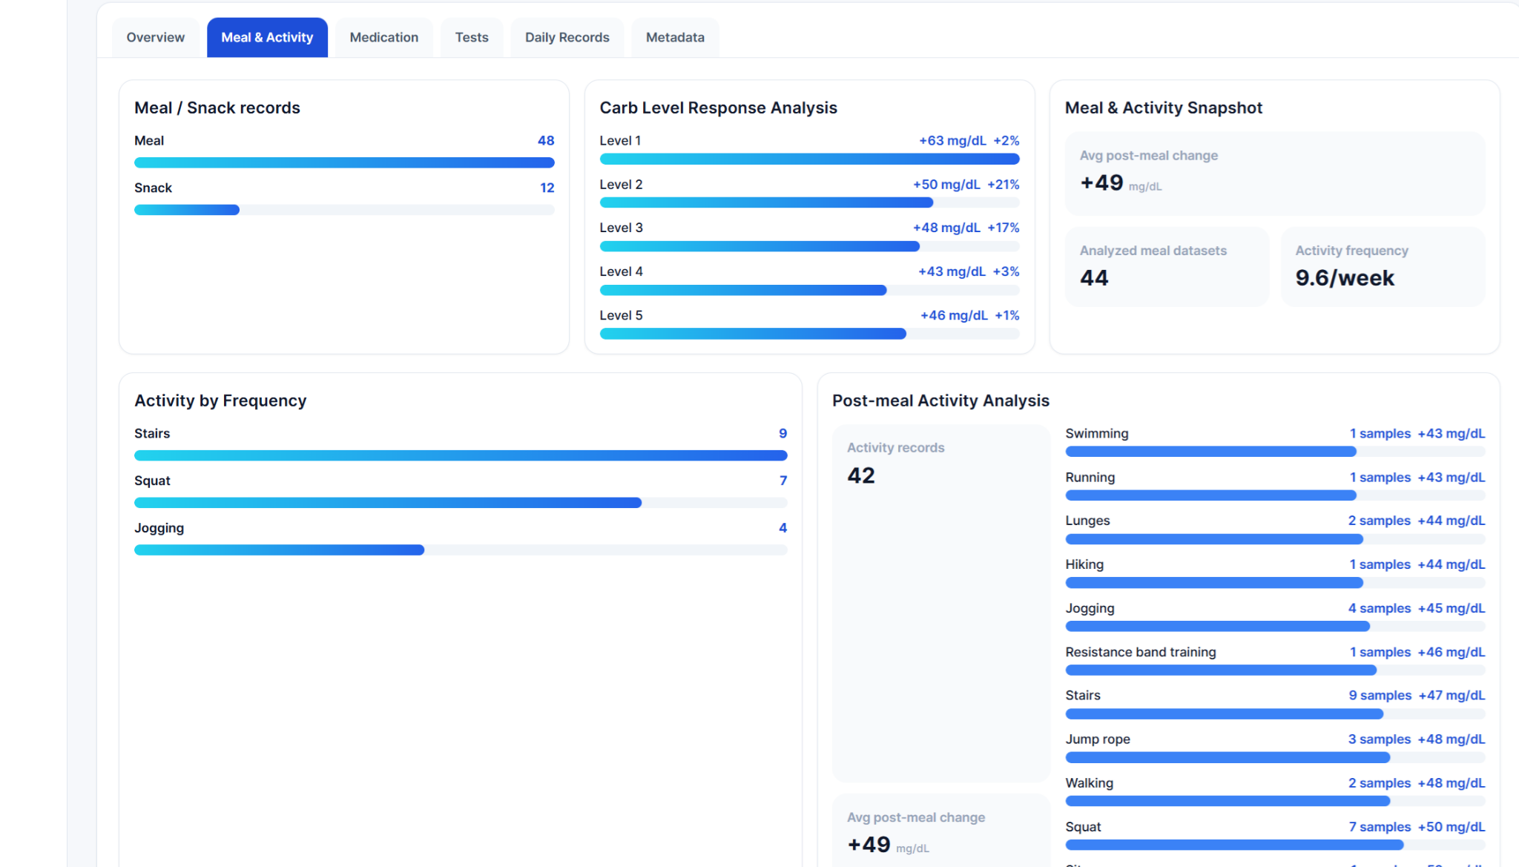1519x867 pixels.
Task: Click the Level 1 +63 mg/dL value
Action: tap(952, 140)
